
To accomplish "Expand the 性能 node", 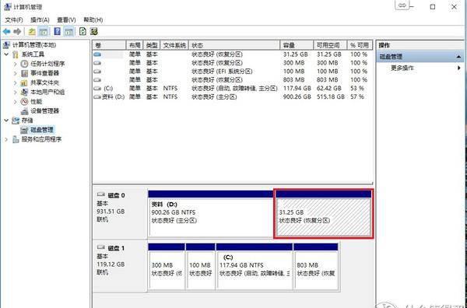I will click(16, 101).
